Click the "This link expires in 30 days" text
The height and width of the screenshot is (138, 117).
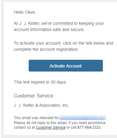click(x=40, y=82)
